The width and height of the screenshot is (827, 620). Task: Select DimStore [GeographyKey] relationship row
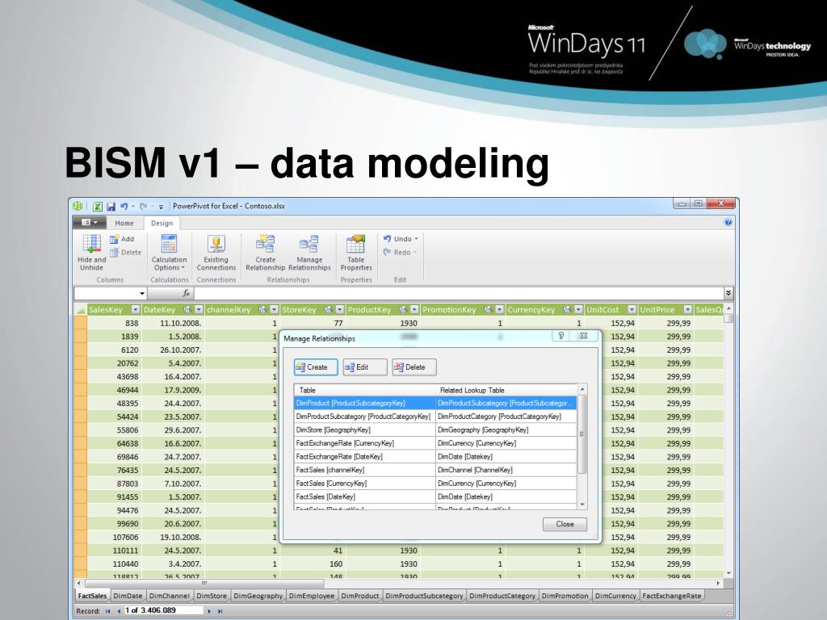(435, 429)
